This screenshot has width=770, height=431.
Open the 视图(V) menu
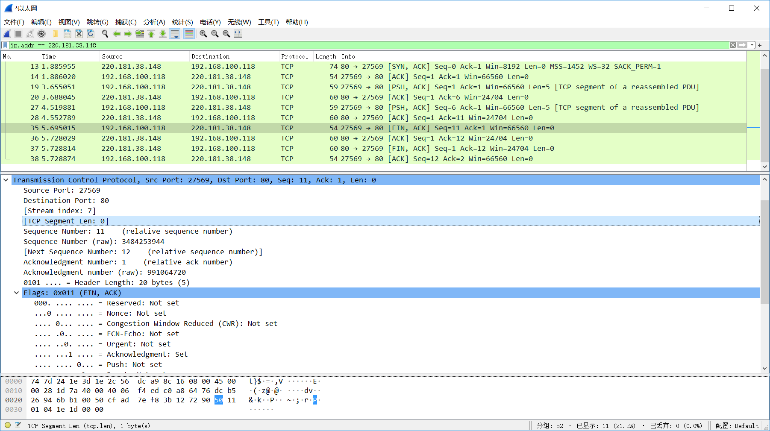coord(69,22)
